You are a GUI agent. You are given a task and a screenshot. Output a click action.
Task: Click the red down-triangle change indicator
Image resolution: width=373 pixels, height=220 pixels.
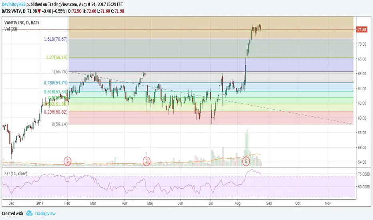39,11
